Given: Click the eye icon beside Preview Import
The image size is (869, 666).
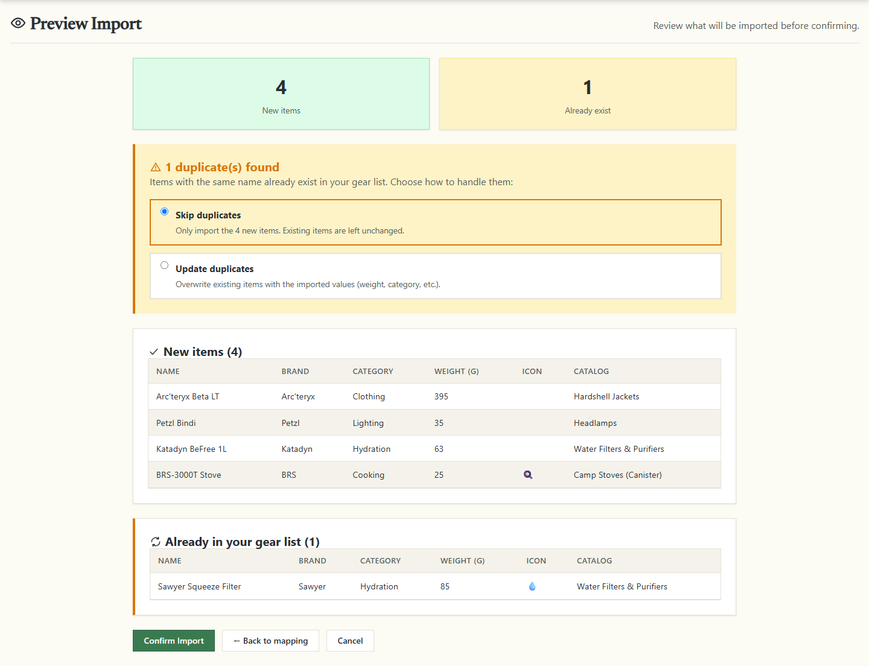Looking at the screenshot, I should (18, 24).
